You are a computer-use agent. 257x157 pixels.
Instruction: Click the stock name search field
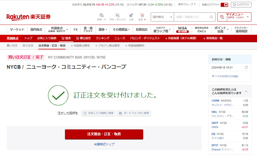coord(192,17)
